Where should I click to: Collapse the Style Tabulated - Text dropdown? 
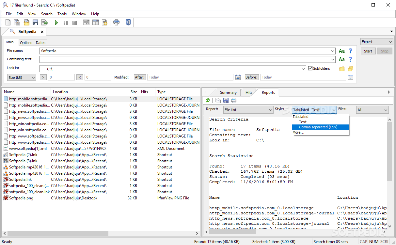coord(314,110)
